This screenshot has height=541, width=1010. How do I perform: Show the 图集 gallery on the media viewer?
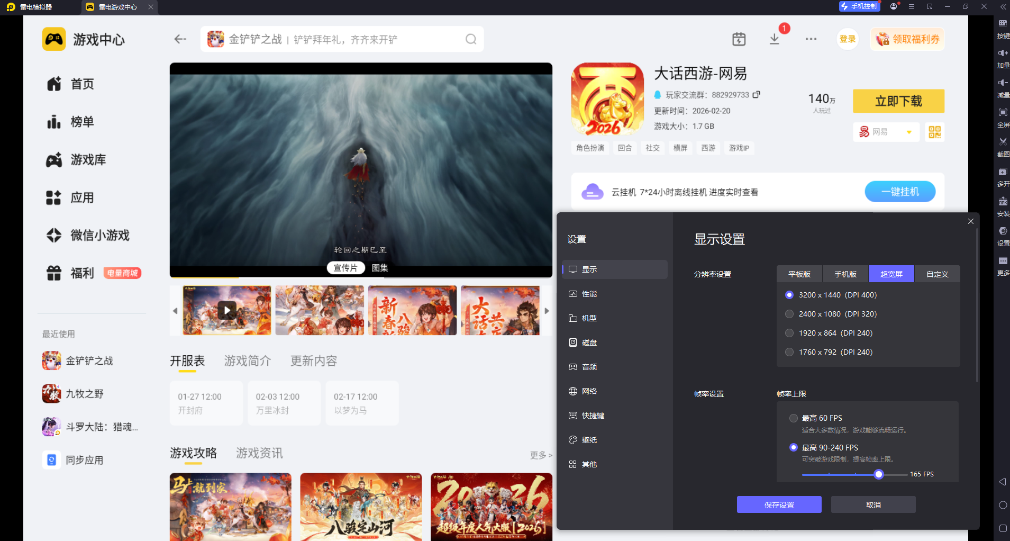click(380, 268)
